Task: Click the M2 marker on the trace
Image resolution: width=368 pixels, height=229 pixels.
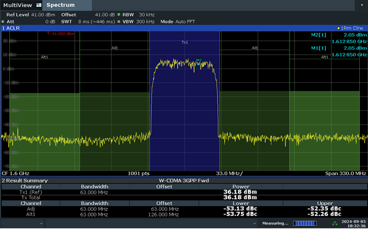Action: click(x=199, y=62)
